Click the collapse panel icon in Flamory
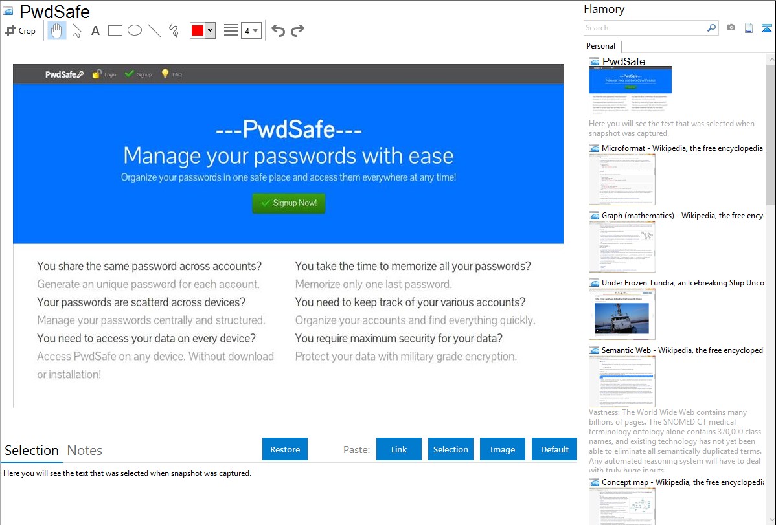This screenshot has height=525, width=776. pos(766,28)
